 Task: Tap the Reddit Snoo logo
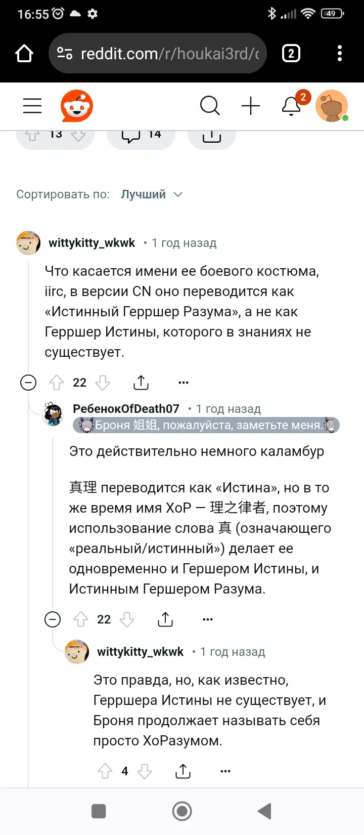[x=77, y=106]
